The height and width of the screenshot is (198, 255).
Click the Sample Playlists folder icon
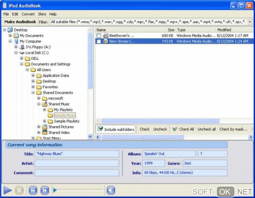click(x=50, y=121)
